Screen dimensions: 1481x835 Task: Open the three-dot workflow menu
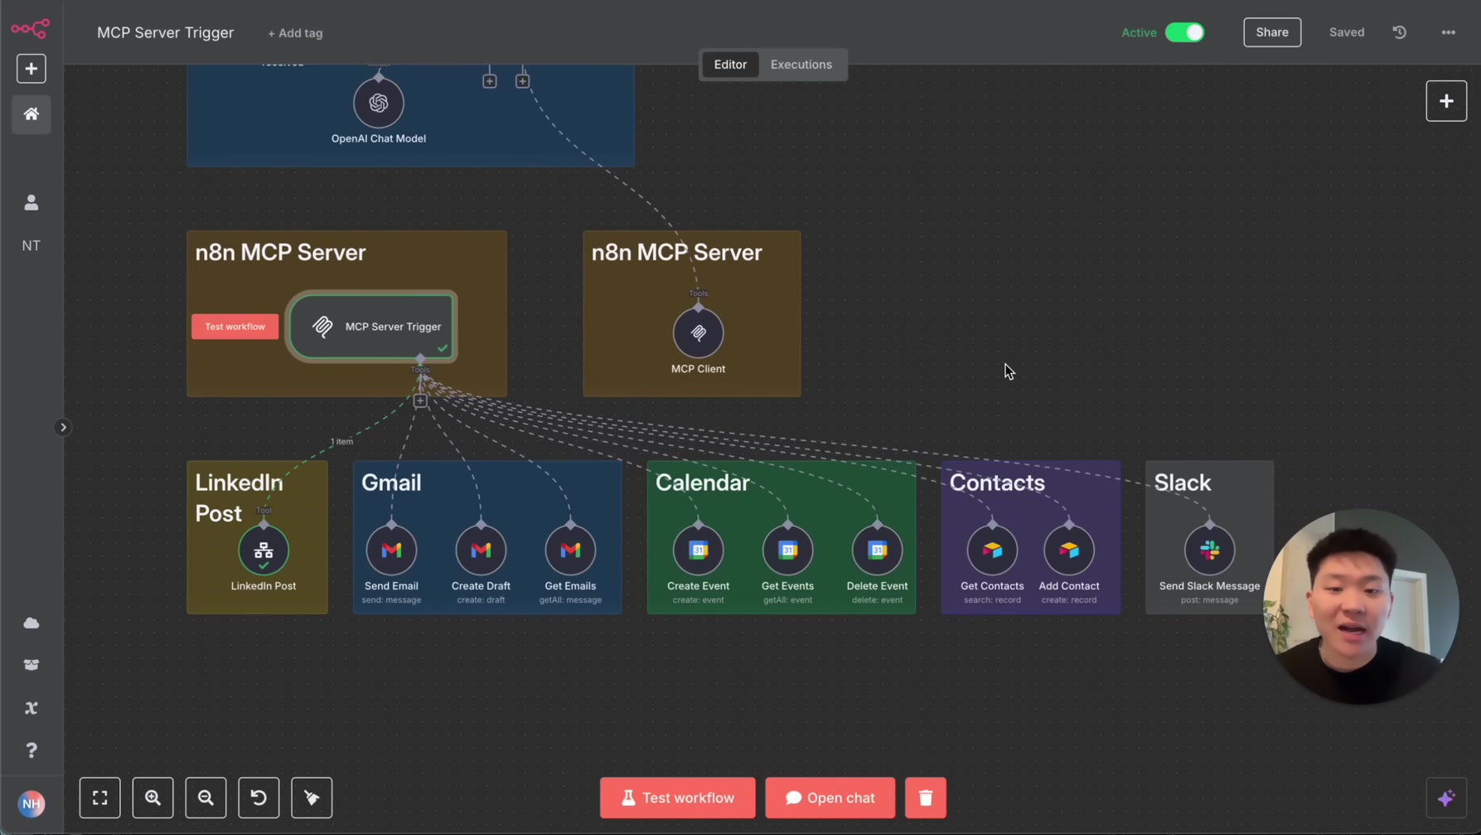pyautogui.click(x=1449, y=32)
